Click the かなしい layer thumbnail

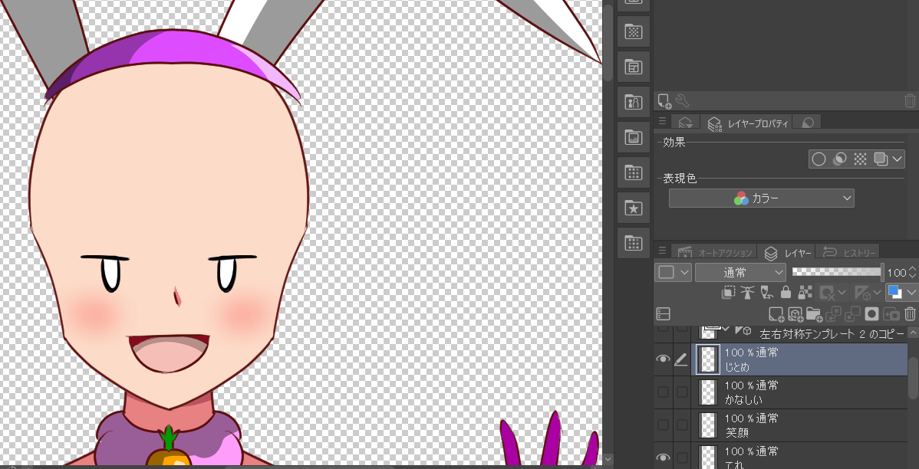tap(709, 392)
